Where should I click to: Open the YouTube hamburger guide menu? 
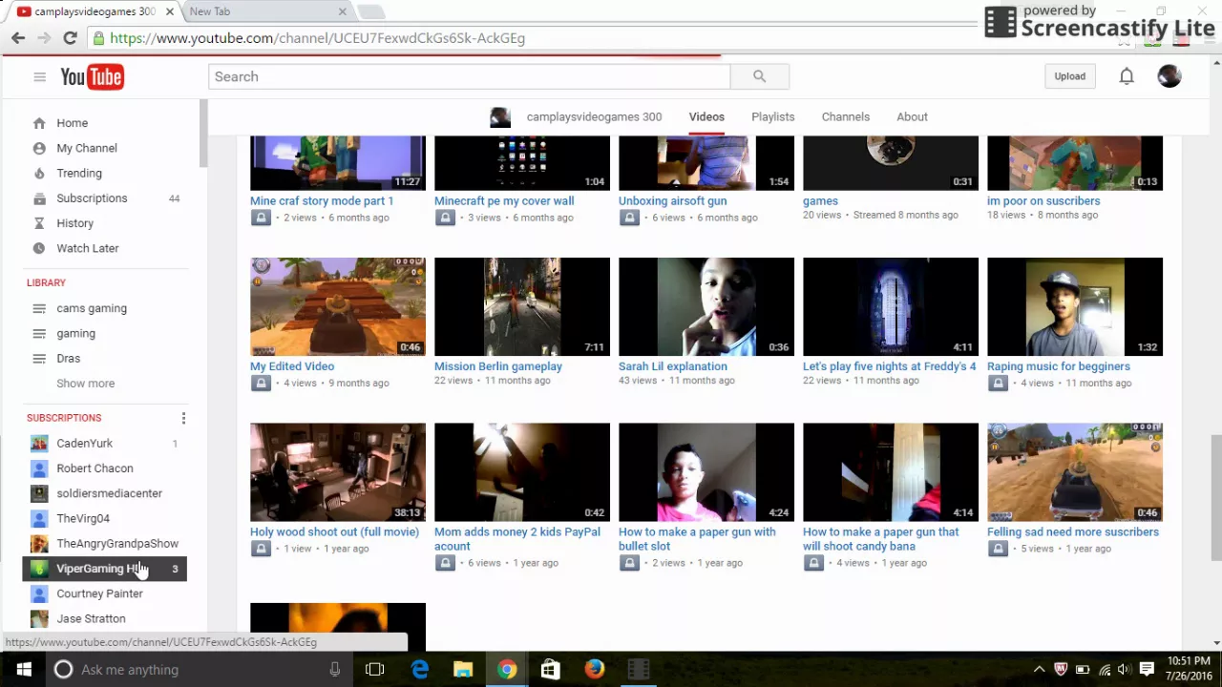pos(39,77)
